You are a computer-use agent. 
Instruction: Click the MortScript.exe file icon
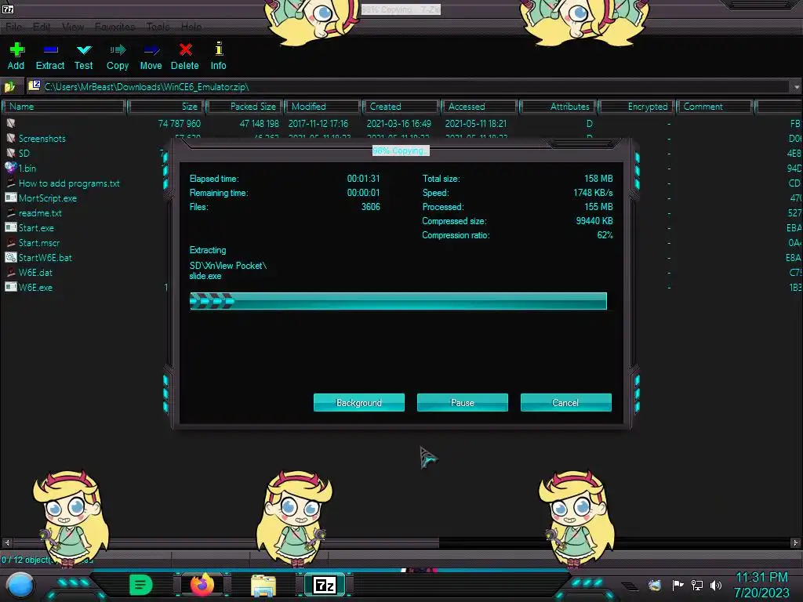click(11, 198)
